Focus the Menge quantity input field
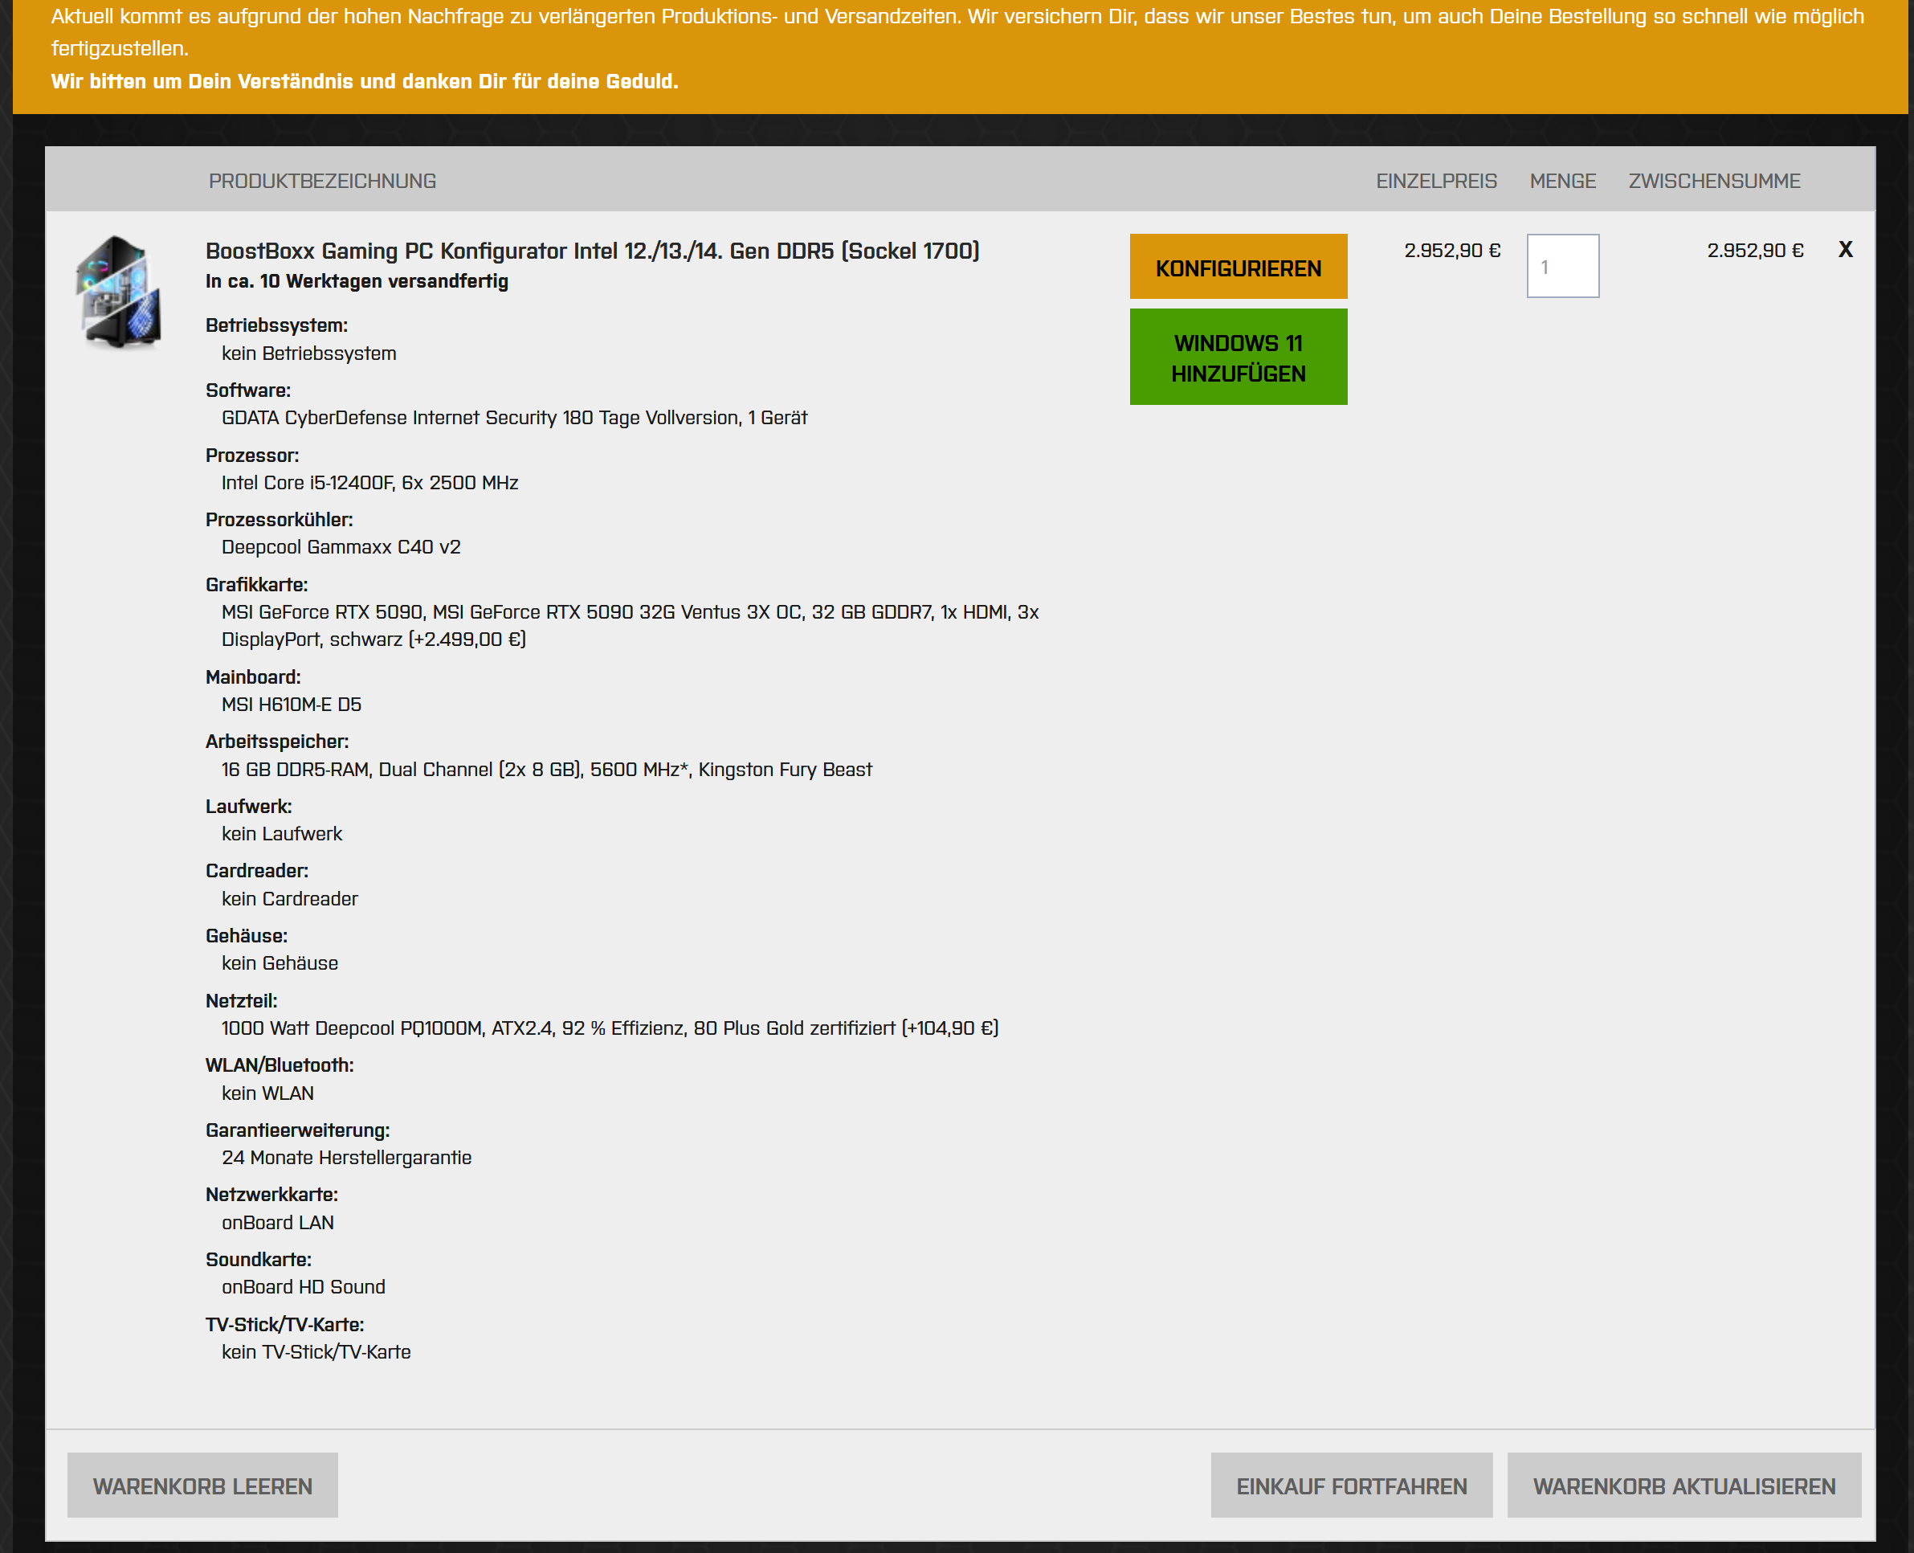The image size is (1914, 1553). click(1561, 267)
